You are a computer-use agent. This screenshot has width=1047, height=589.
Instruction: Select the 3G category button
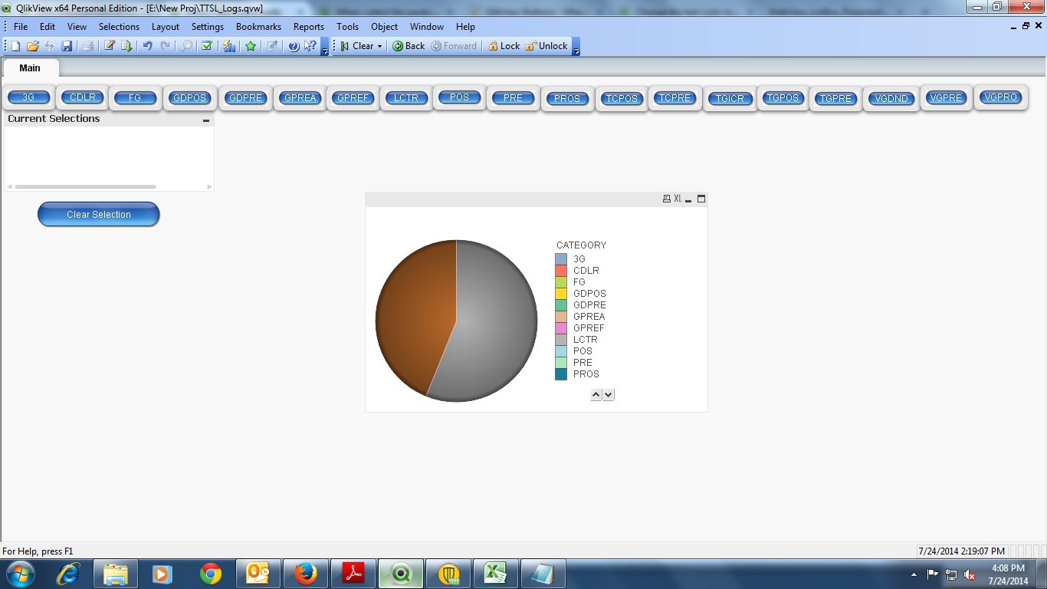coord(29,97)
